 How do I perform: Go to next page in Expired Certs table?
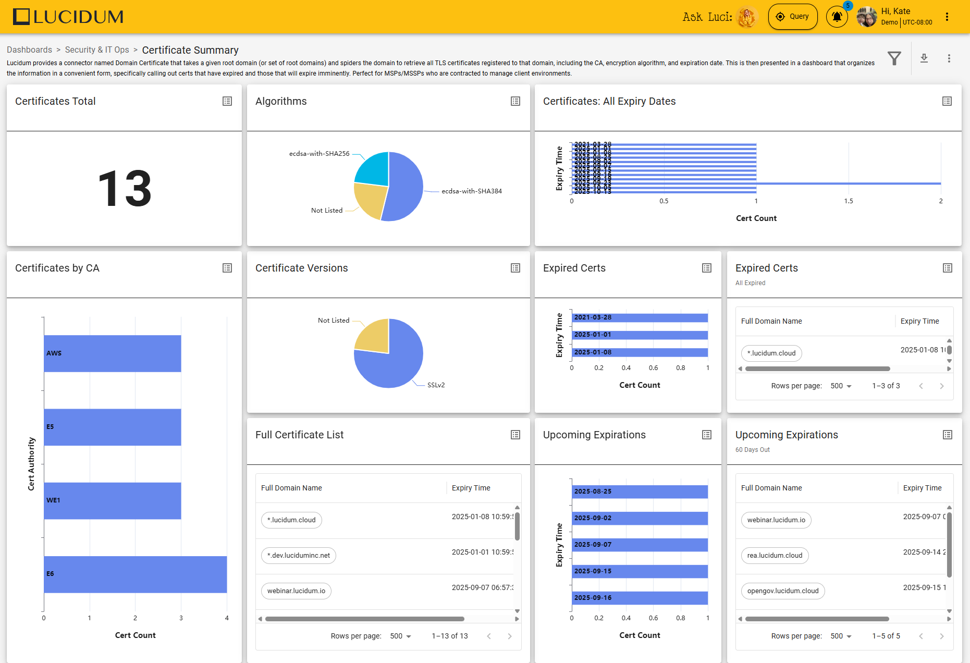coord(942,386)
